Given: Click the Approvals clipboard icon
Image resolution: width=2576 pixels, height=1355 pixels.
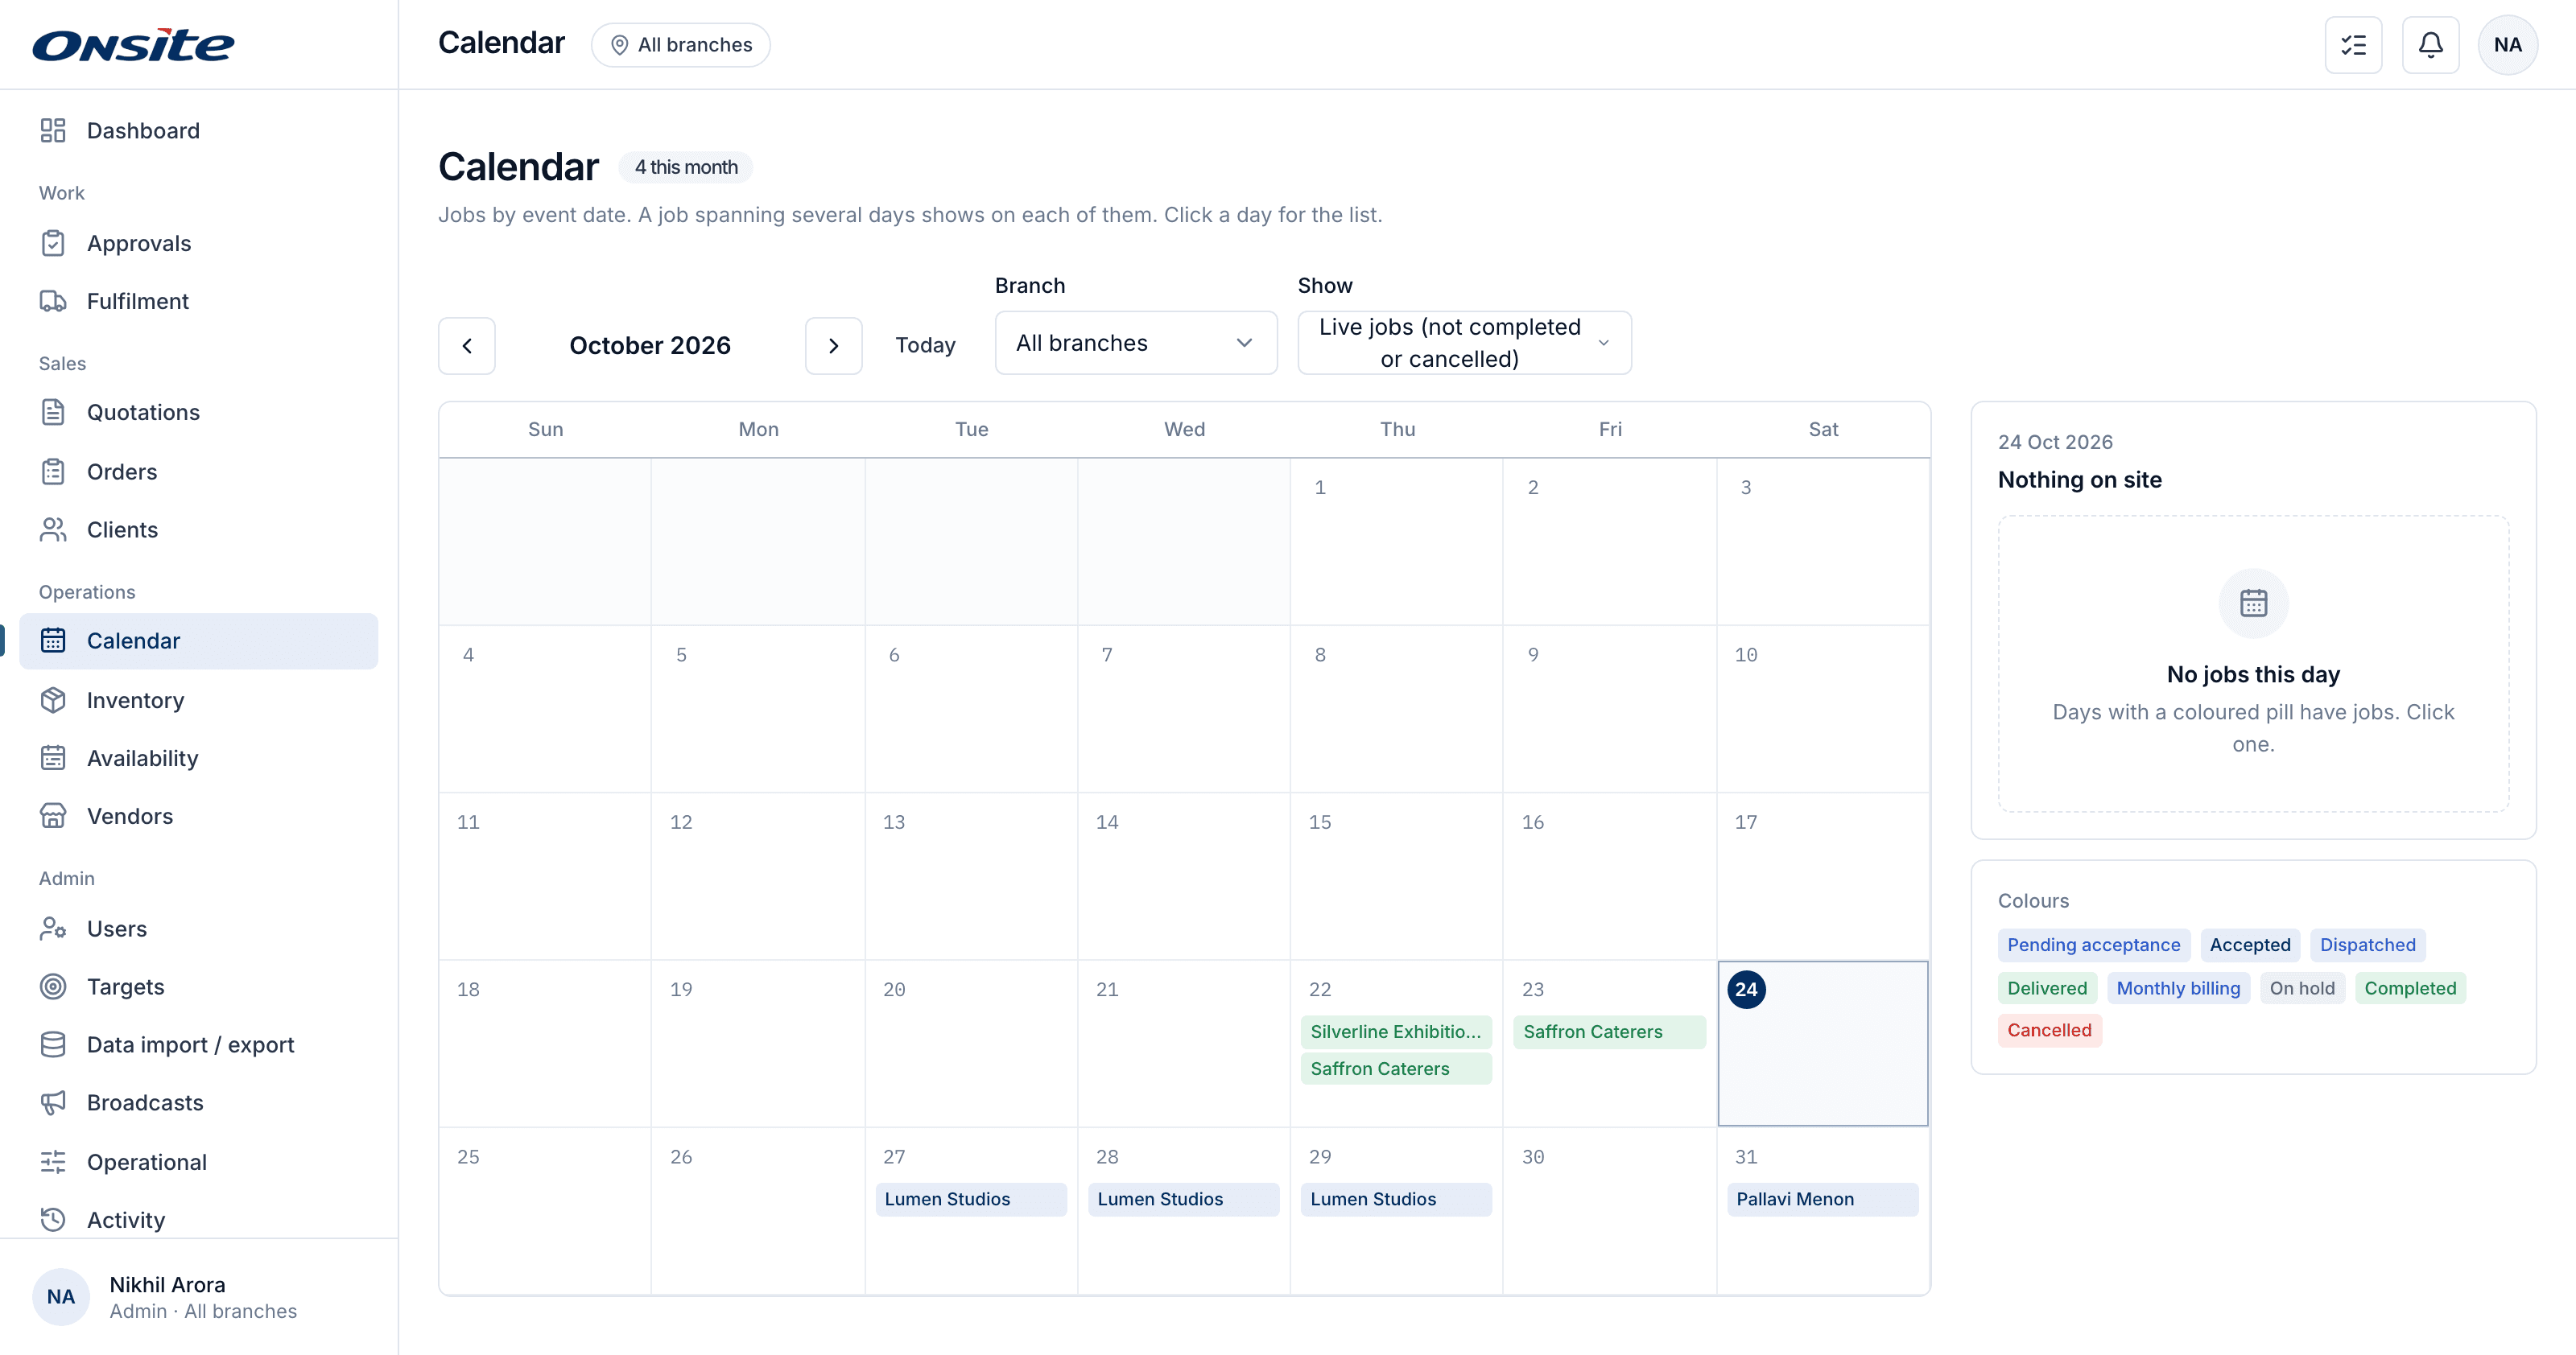Looking at the screenshot, I should (53, 243).
